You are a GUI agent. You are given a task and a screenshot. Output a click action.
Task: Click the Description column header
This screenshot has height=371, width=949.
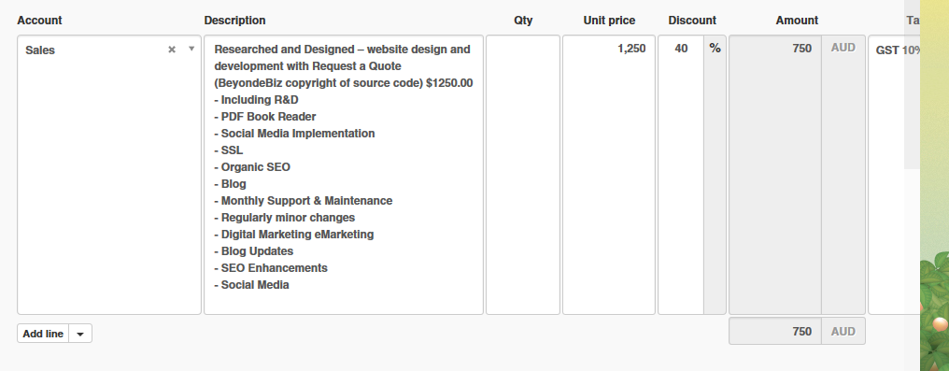coord(234,20)
